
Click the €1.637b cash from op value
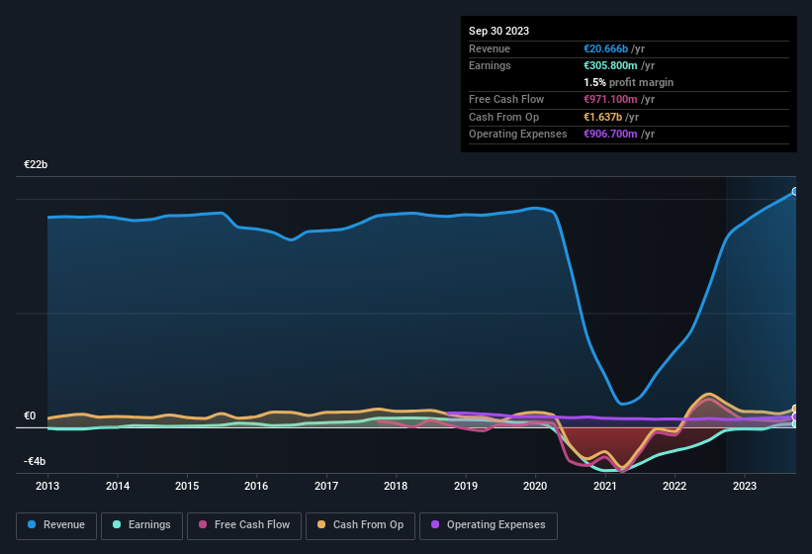pyautogui.click(x=602, y=117)
